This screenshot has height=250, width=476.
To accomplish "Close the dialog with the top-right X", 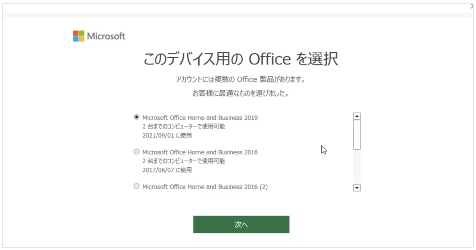I will point(472,6).
